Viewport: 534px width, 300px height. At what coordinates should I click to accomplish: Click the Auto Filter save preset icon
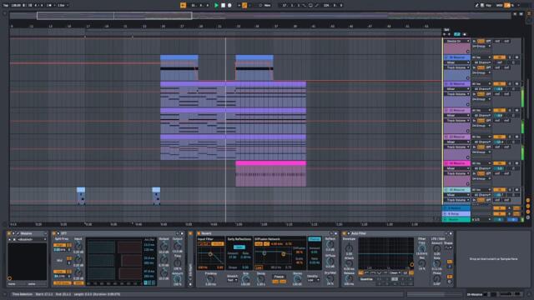tap(451, 233)
